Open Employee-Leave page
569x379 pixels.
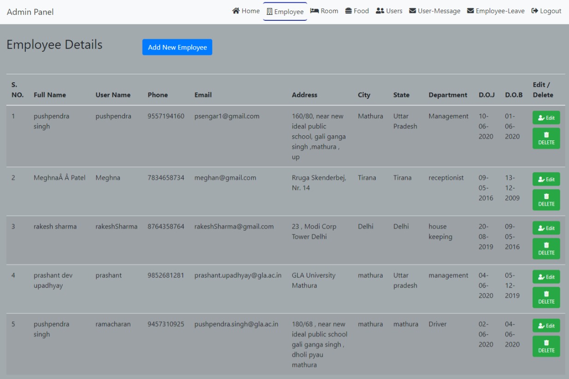pos(496,11)
